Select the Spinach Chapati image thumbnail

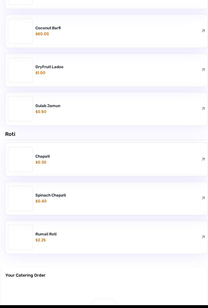tap(20, 198)
